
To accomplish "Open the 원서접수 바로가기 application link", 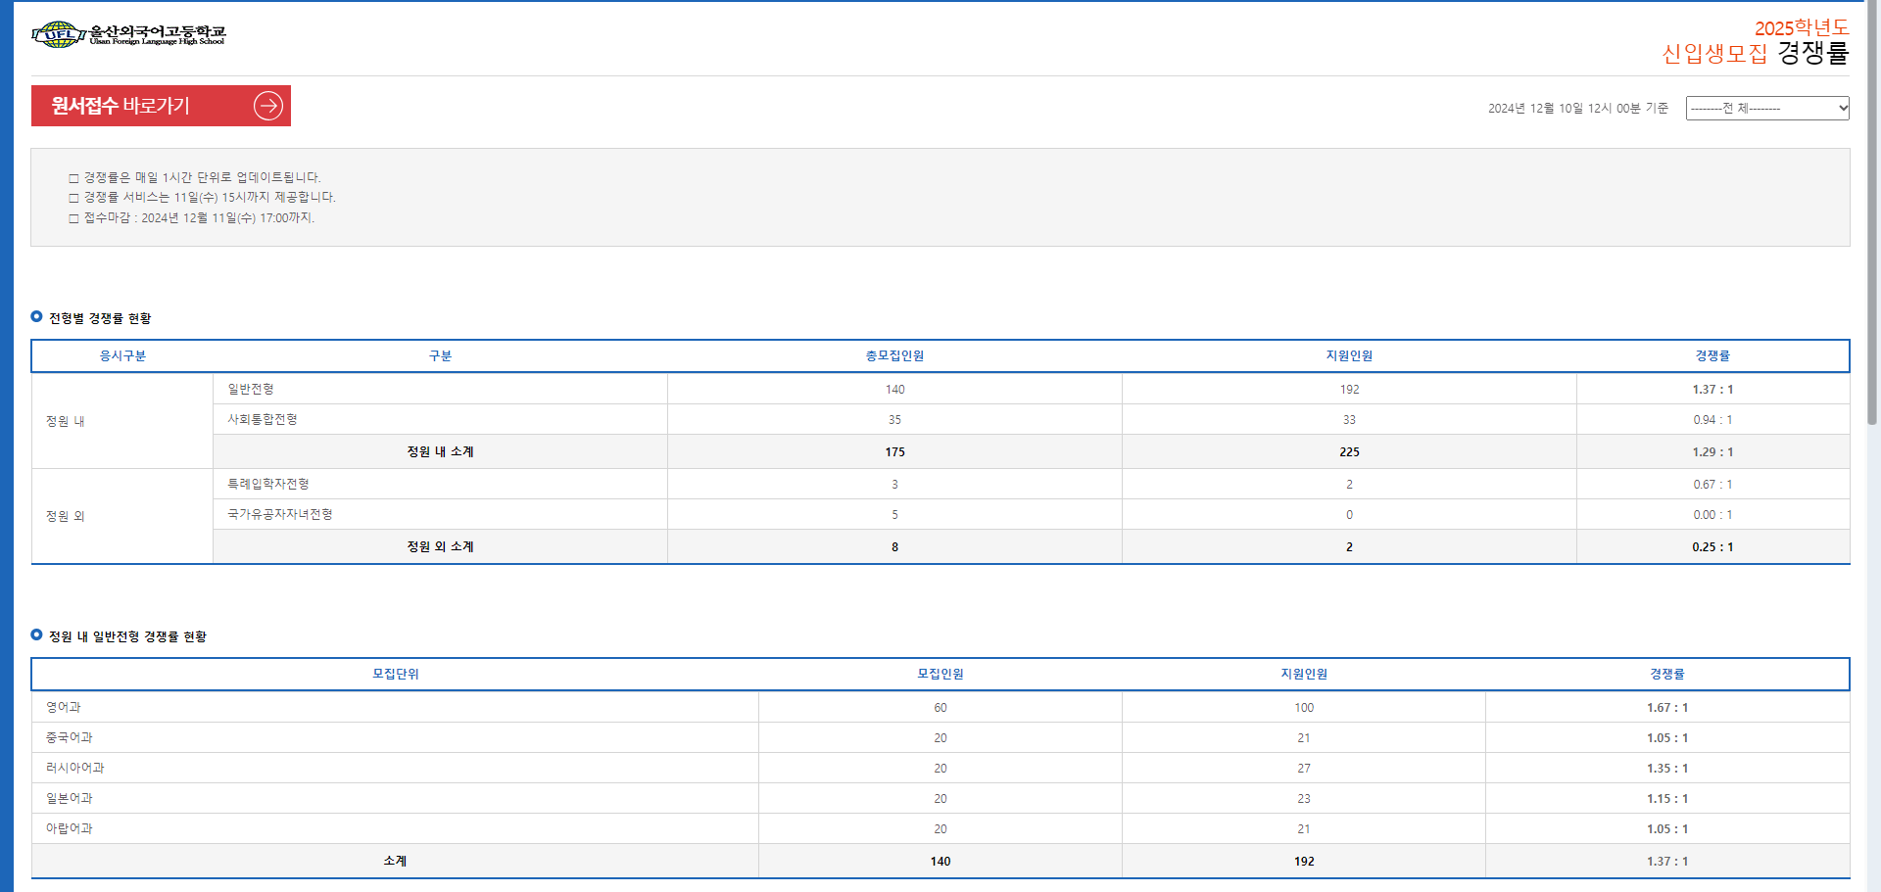I will point(161,106).
